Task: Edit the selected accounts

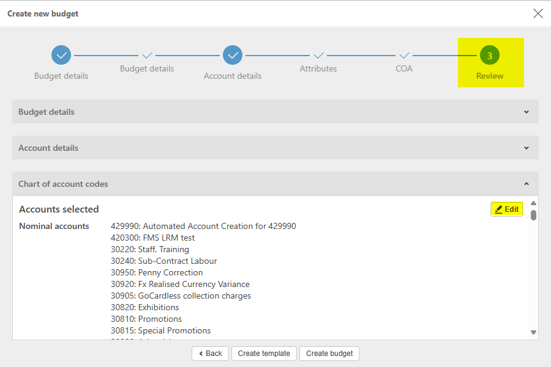Action: point(507,209)
